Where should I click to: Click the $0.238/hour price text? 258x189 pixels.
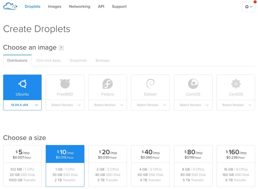[236, 158]
